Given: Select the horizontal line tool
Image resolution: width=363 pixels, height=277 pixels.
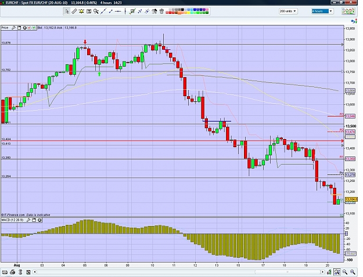Looking at the screenshot, I should tap(118, 11).
